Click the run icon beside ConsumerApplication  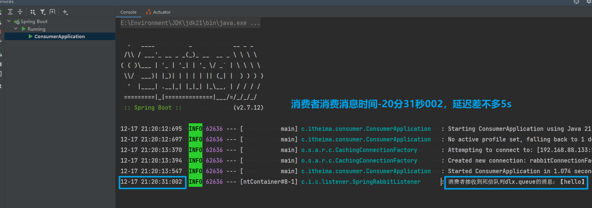pyautogui.click(x=31, y=36)
